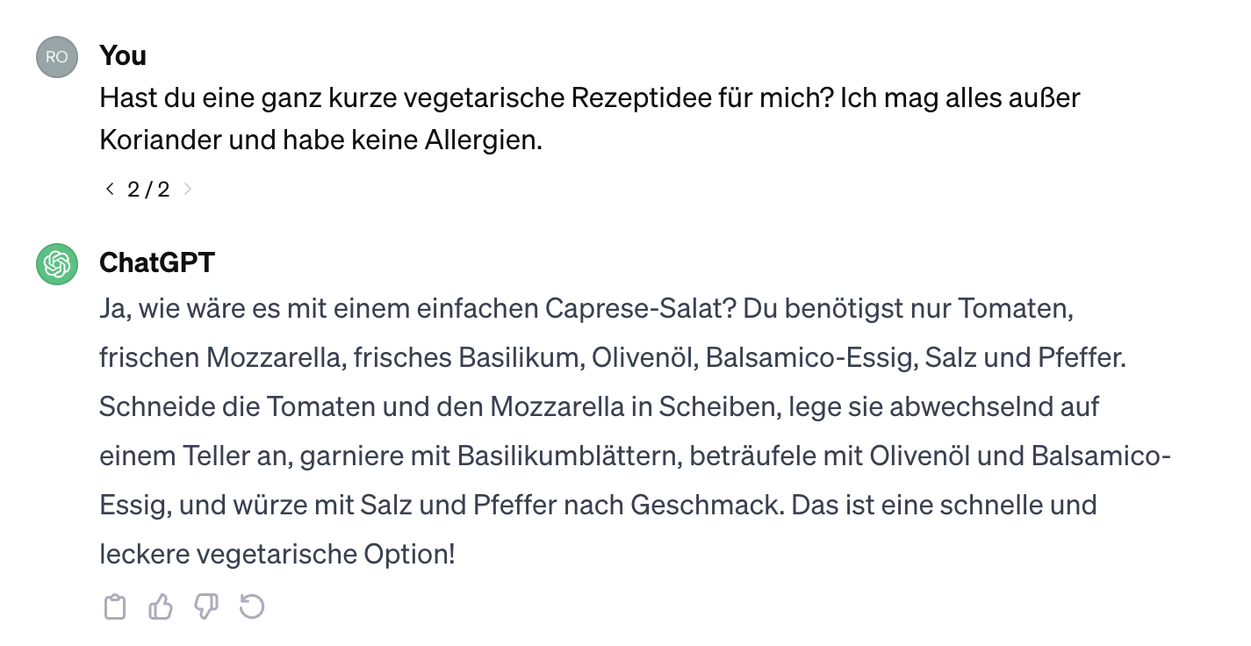Image resolution: width=1251 pixels, height=646 pixels.
Task: Select the You sender label
Action: click(x=123, y=55)
